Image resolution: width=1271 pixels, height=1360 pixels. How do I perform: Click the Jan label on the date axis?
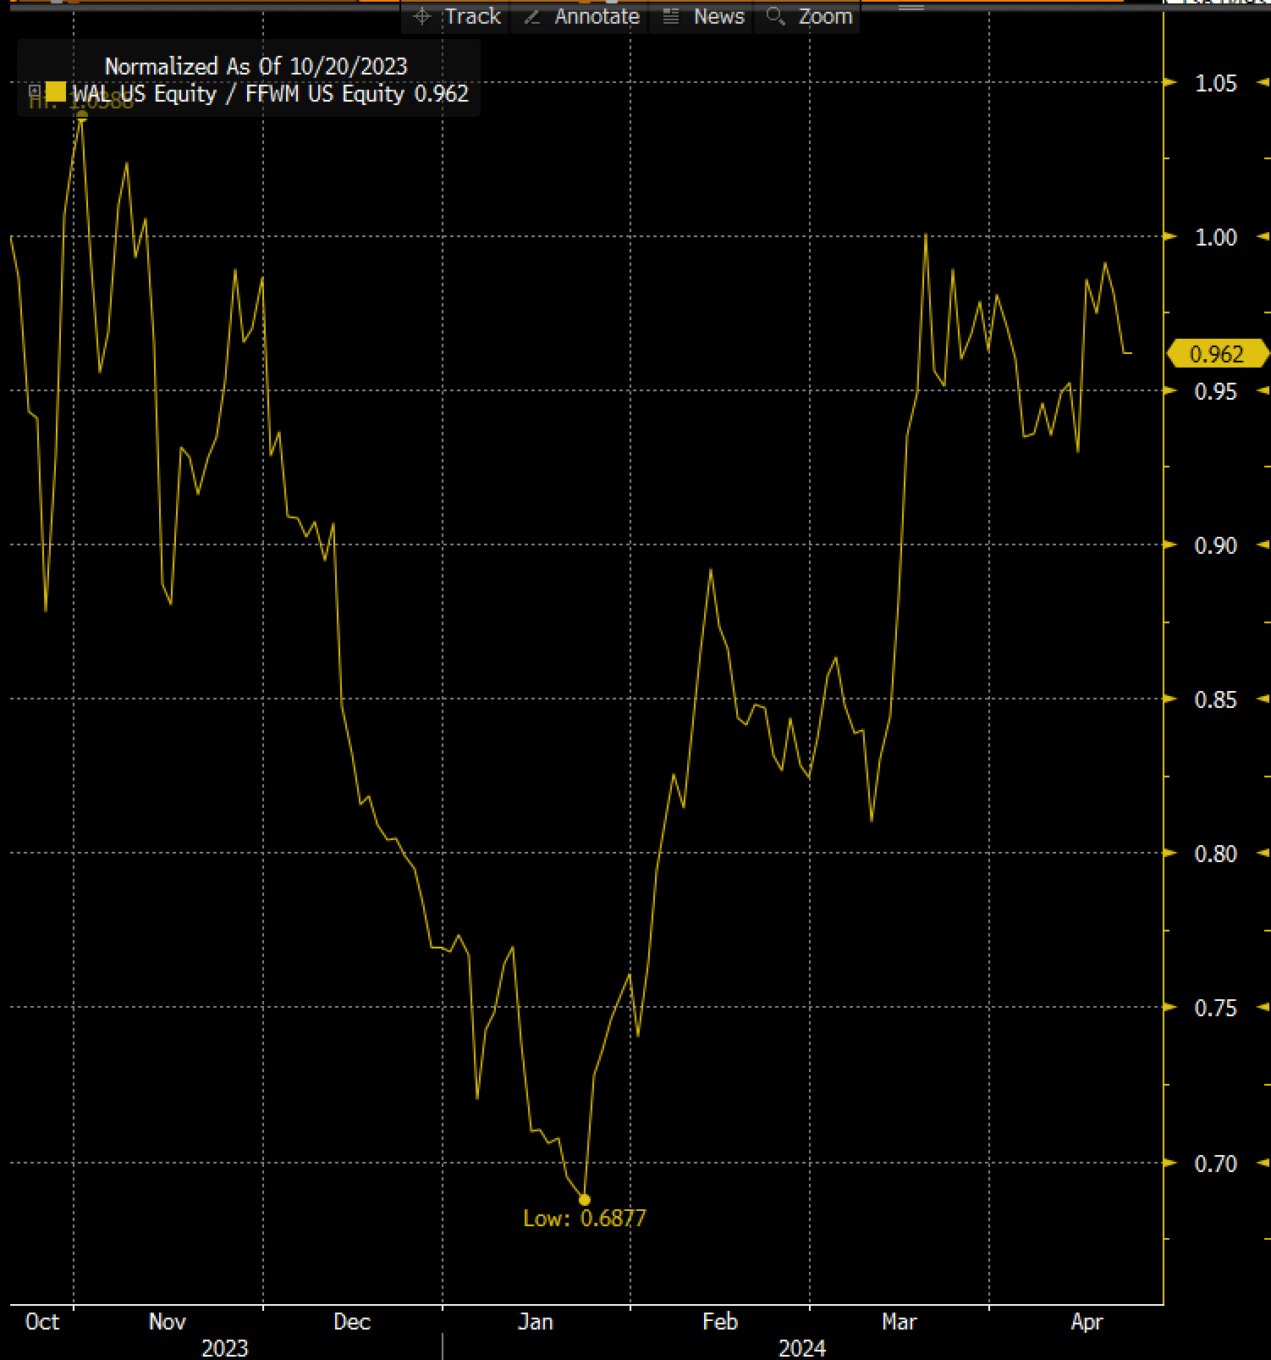(x=536, y=1321)
